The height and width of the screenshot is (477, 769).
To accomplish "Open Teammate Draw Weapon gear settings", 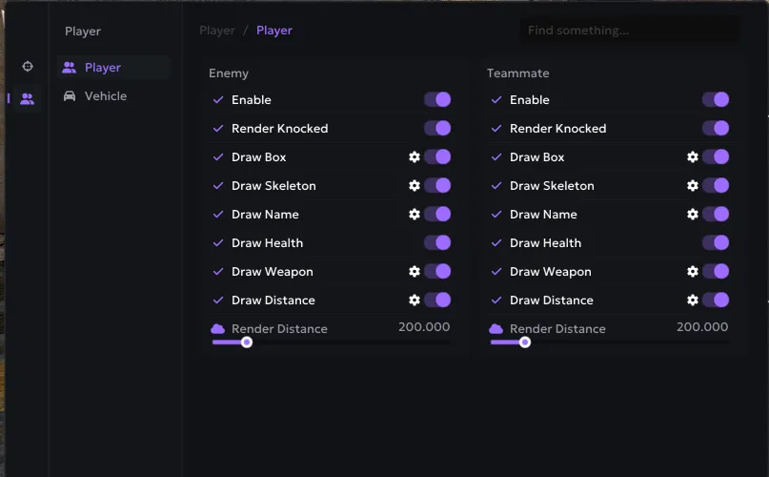I will (x=693, y=271).
